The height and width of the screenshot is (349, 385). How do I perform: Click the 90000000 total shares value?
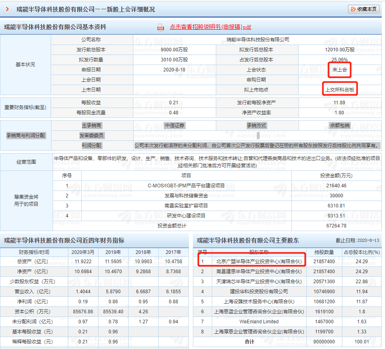pos(324,342)
